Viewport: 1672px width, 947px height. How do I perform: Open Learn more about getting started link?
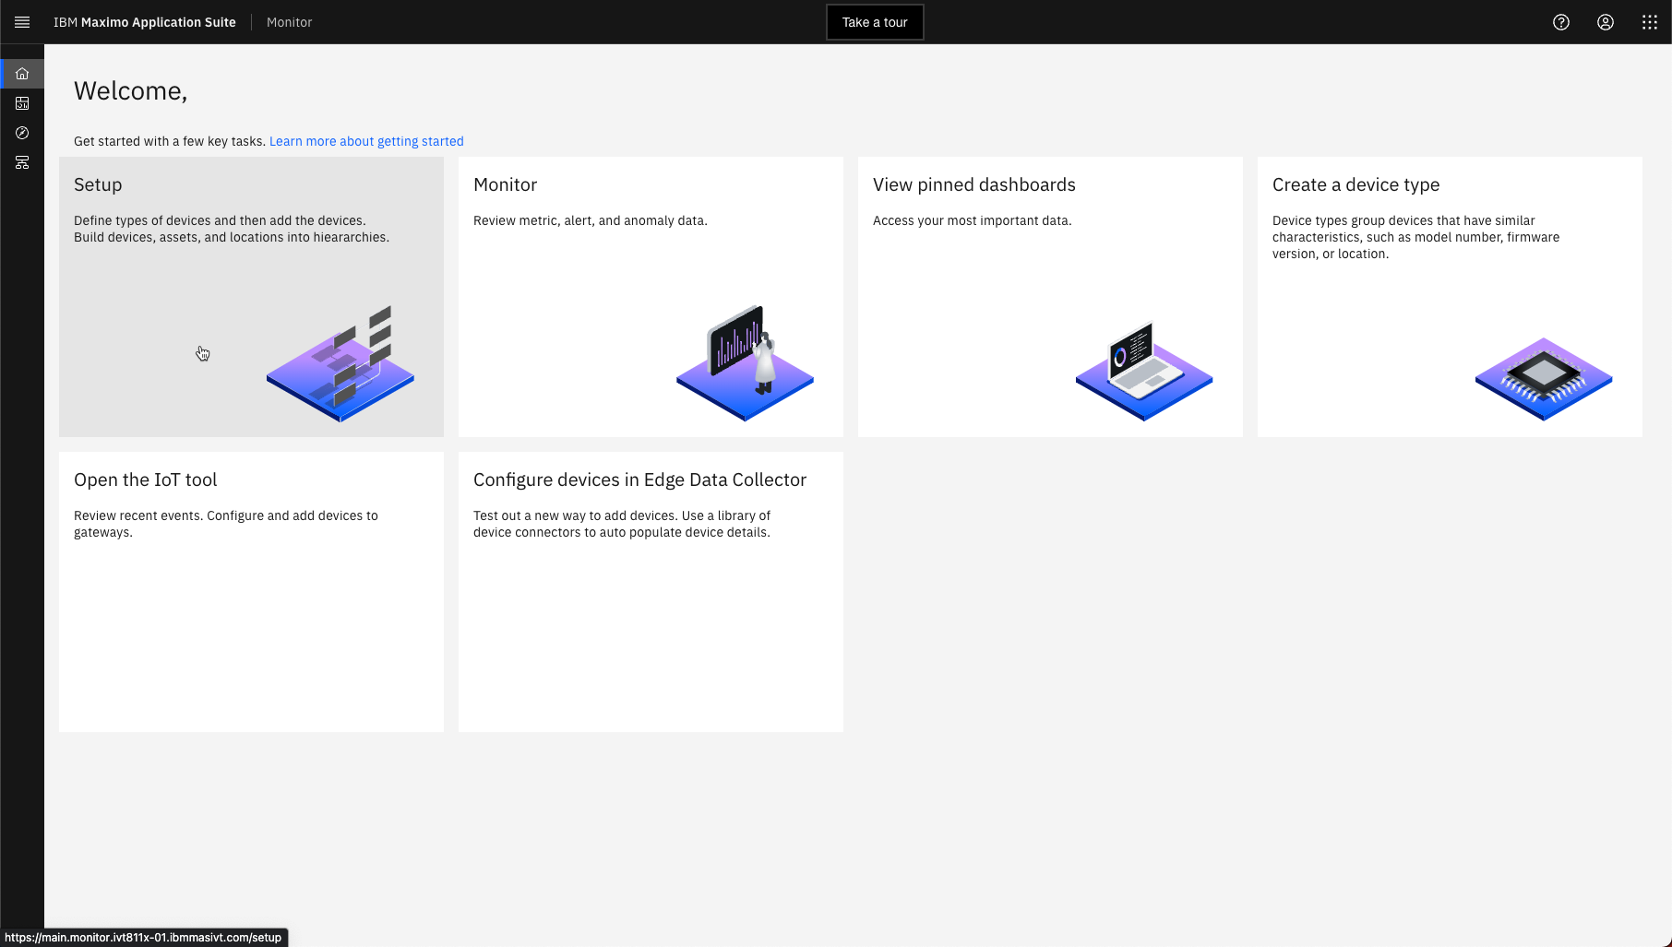coord(366,141)
